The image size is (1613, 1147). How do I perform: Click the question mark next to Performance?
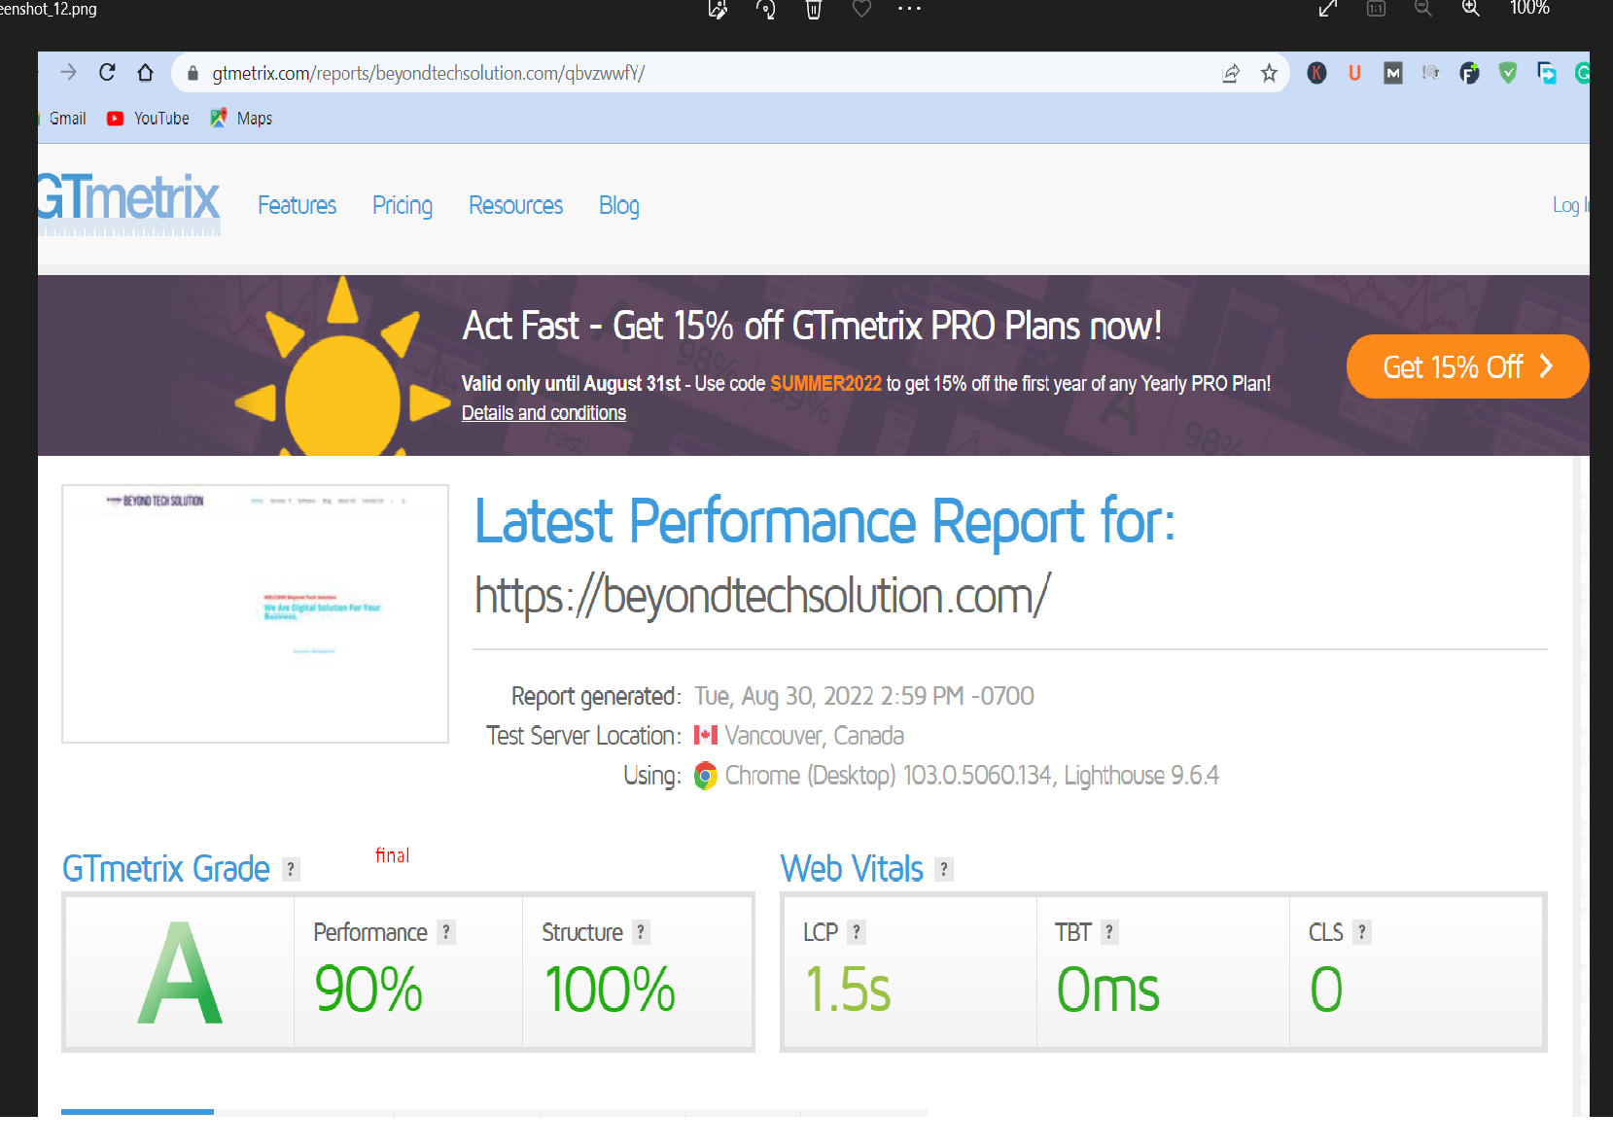coord(445,932)
